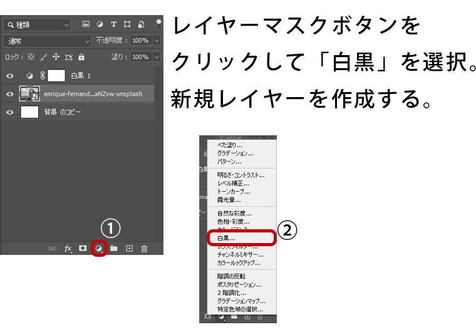Enable the pixel layer filter icon
Image resolution: width=476 pixels, height=332 pixels.
pyautogui.click(x=86, y=24)
